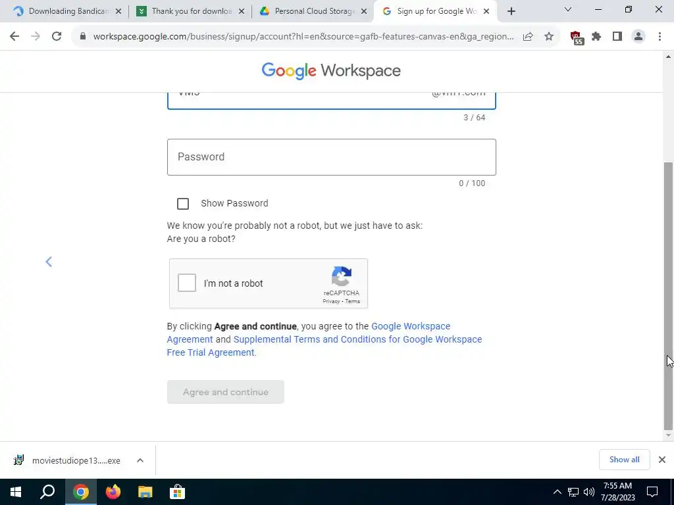Open the Windows Start menu
Image resolution: width=674 pixels, height=505 pixels.
pos(16,492)
